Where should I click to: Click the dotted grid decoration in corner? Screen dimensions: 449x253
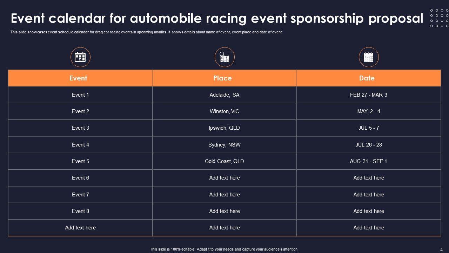[439, 18]
